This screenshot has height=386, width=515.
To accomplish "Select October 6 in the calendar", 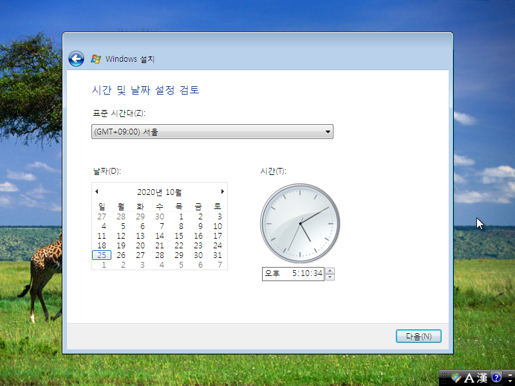I will point(142,226).
